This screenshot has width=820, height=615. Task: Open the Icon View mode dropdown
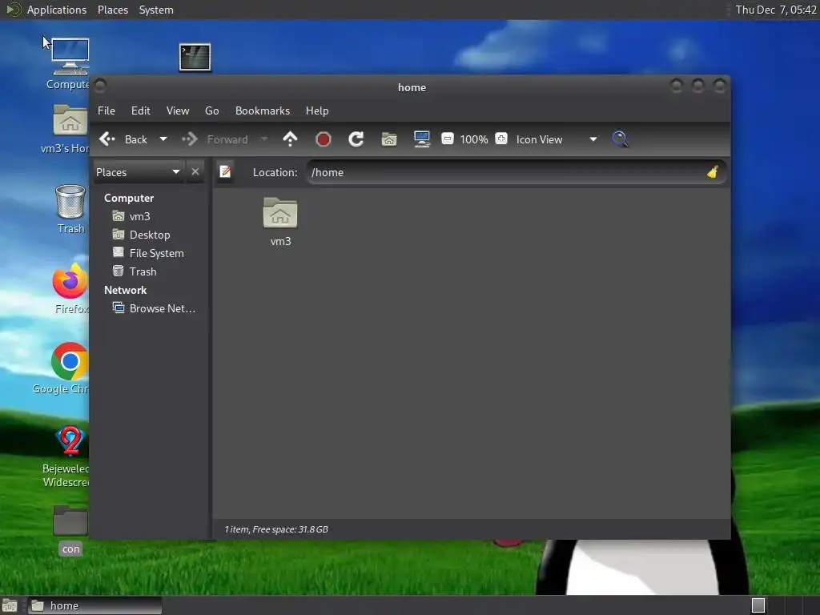557,139
